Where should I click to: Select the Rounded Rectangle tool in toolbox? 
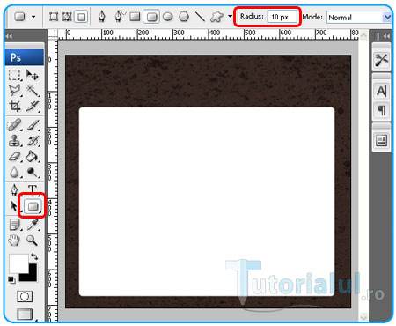click(33, 206)
